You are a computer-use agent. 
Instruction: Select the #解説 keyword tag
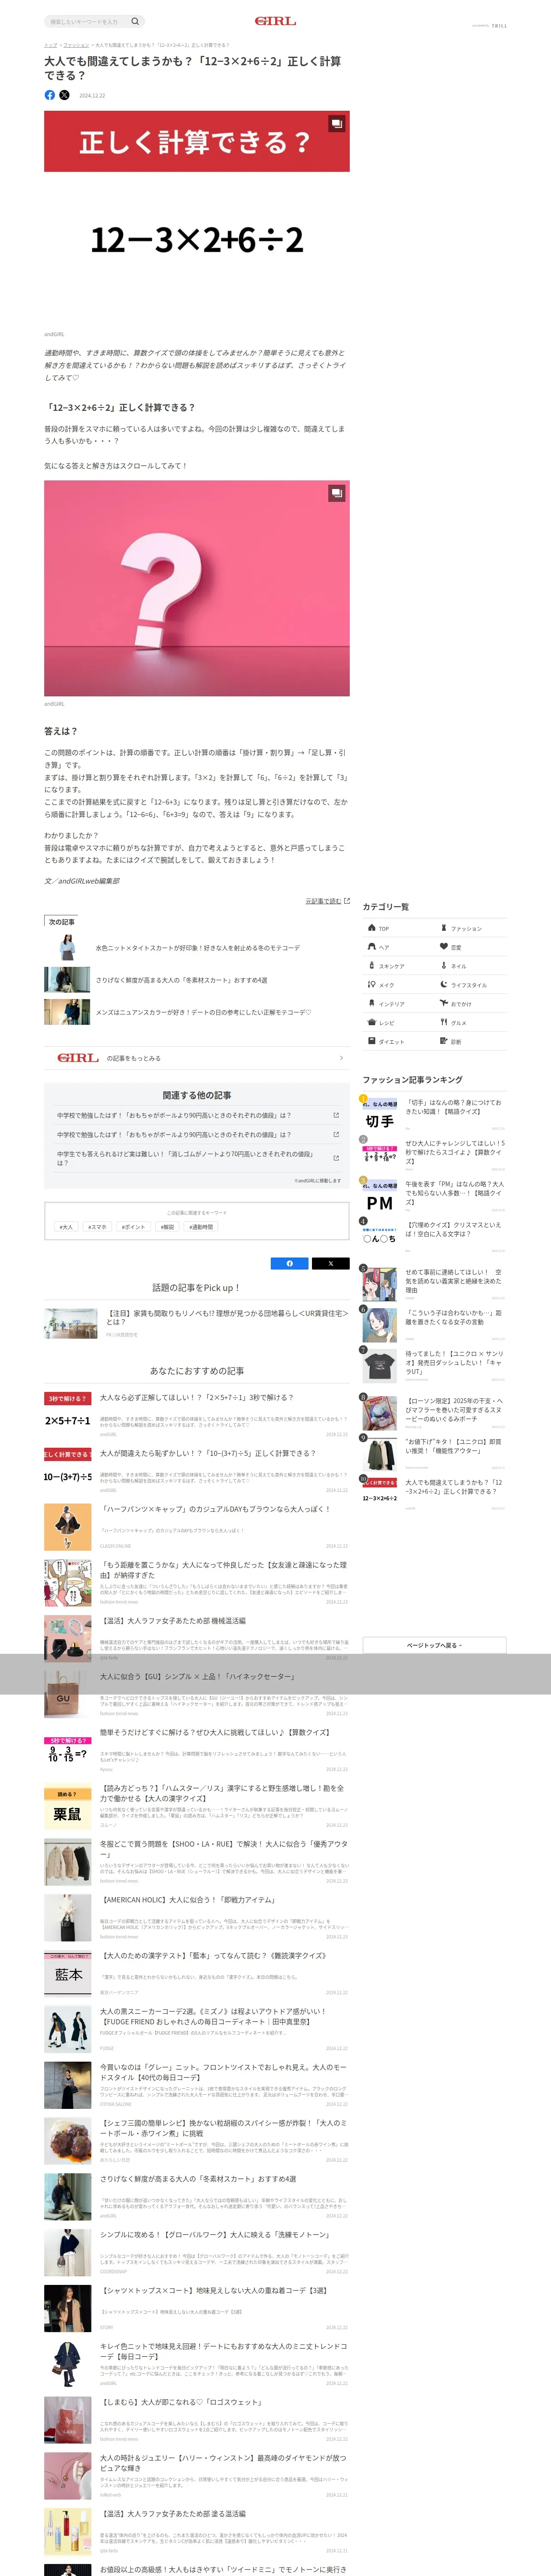point(167,1227)
